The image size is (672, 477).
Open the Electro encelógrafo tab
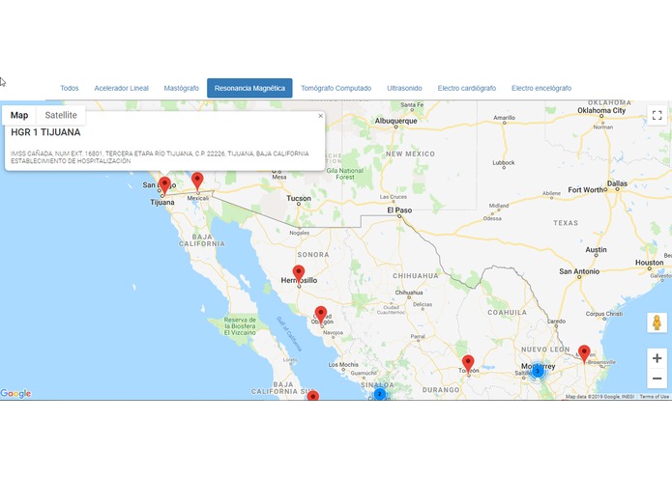(x=541, y=88)
